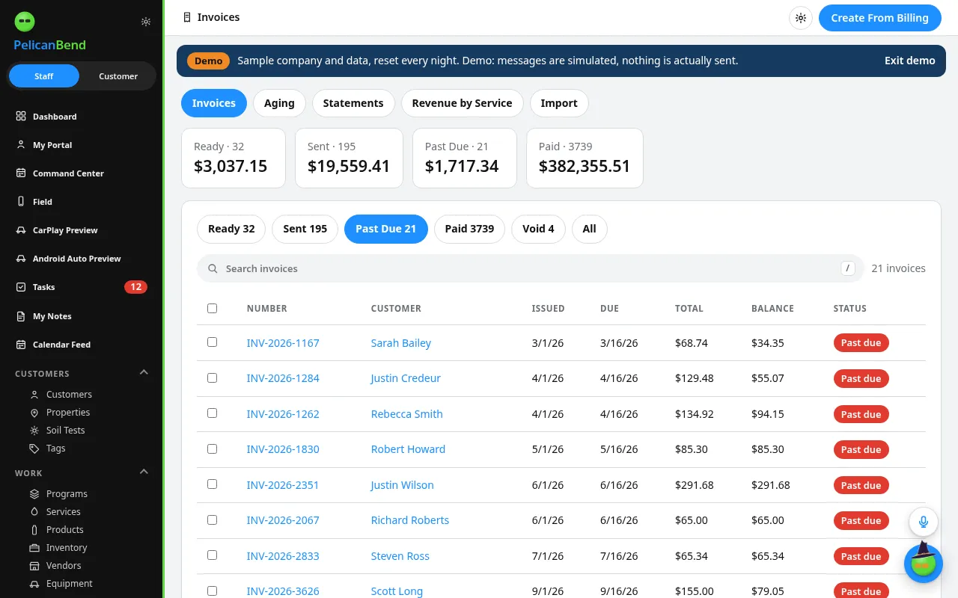Select checkbox for INV-2026-1284 row
958x598 pixels.
[212, 377]
